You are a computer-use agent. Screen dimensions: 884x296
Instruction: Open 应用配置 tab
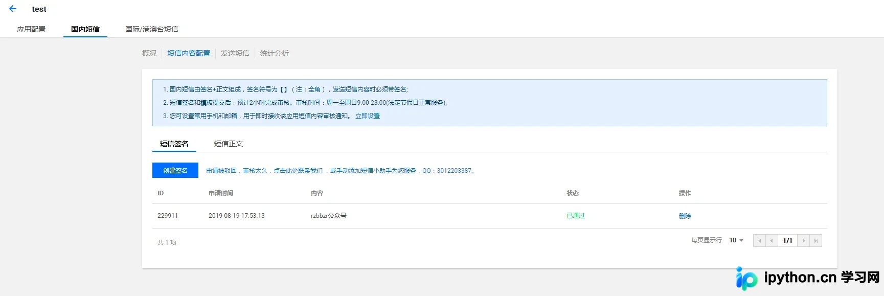click(x=31, y=29)
